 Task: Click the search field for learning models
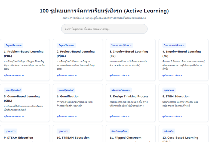click(104, 29)
